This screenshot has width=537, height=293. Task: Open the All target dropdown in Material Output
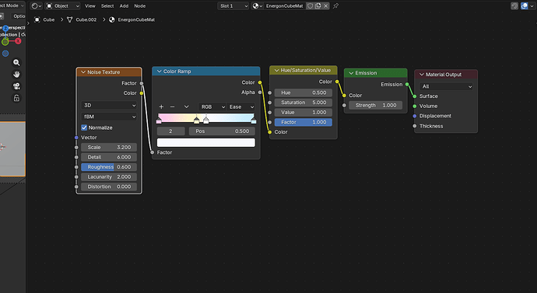click(x=446, y=86)
